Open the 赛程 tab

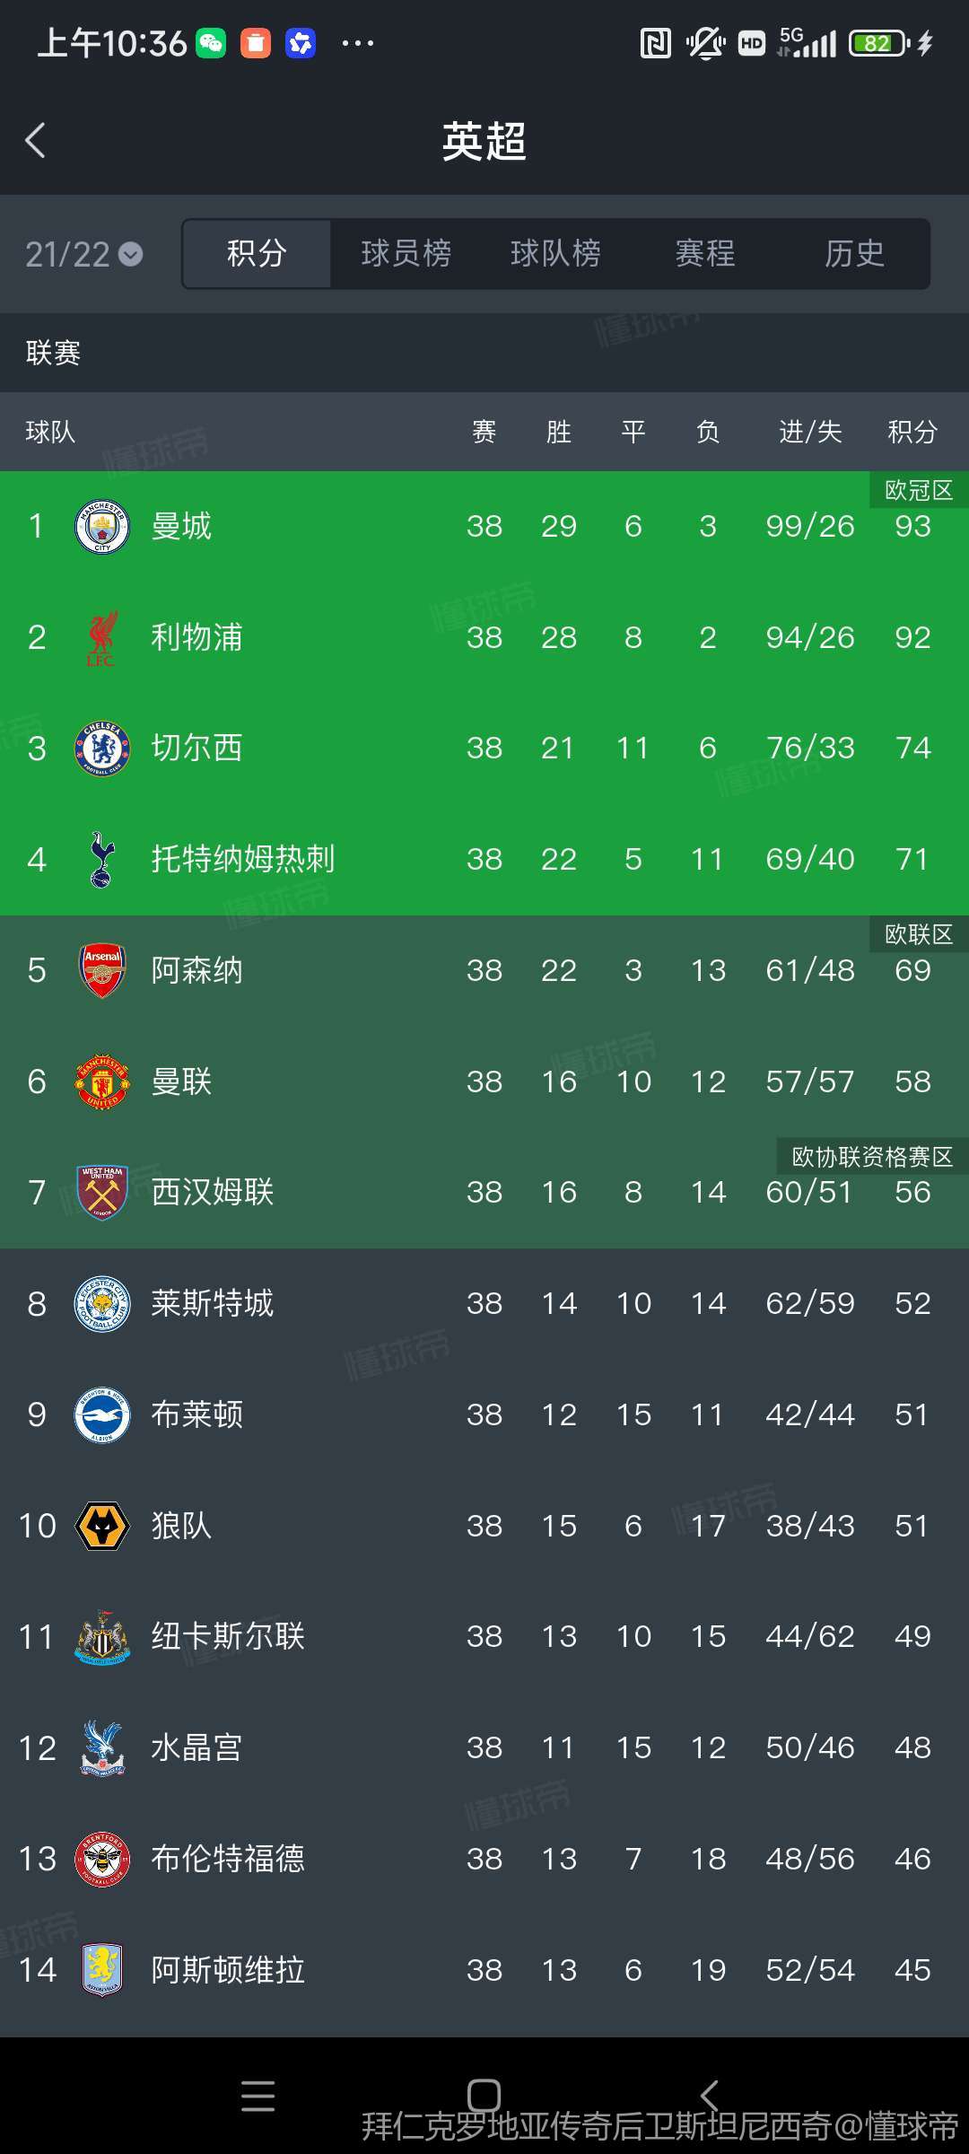(705, 254)
